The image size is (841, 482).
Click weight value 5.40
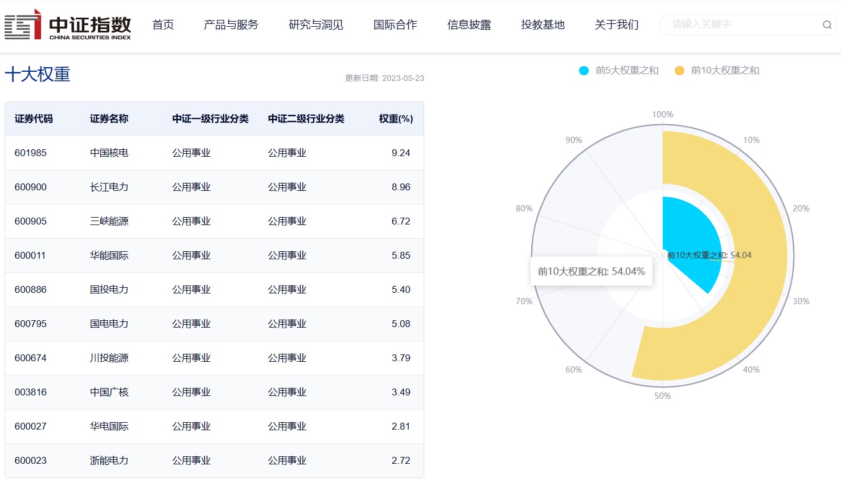click(401, 289)
